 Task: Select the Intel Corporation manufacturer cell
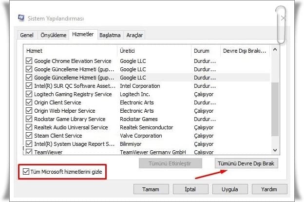coord(140,86)
